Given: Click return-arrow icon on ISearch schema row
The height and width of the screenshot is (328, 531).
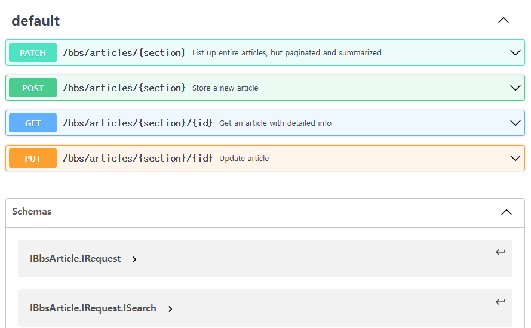Looking at the screenshot, I should click(500, 302).
